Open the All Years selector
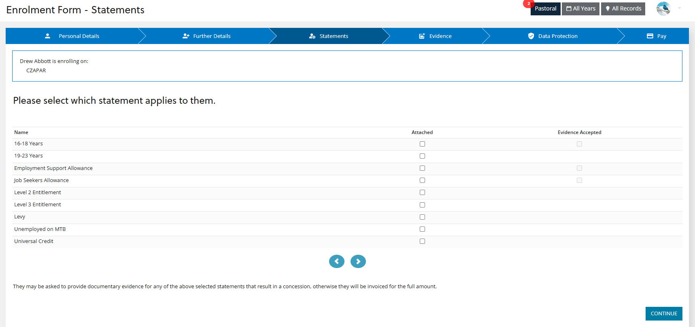 [x=580, y=8]
